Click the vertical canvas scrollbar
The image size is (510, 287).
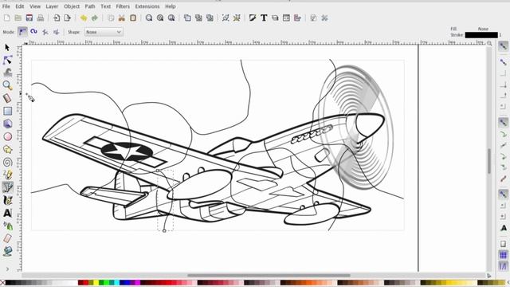[x=488, y=161]
